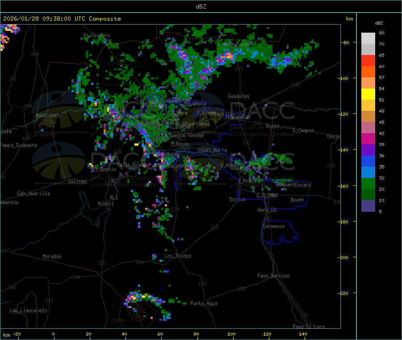The image size is (402, 340).
Task: Click the 'km' unit label at top right
Action: 349,19
